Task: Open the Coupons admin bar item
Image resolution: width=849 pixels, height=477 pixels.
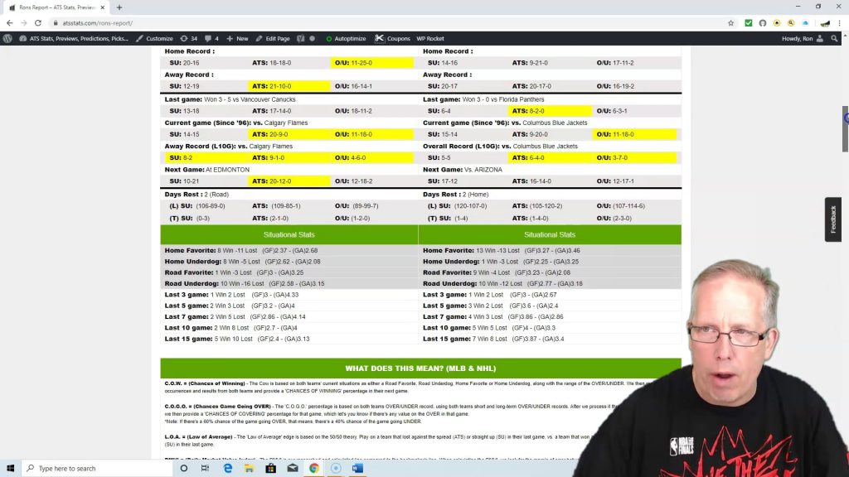Action: click(393, 38)
